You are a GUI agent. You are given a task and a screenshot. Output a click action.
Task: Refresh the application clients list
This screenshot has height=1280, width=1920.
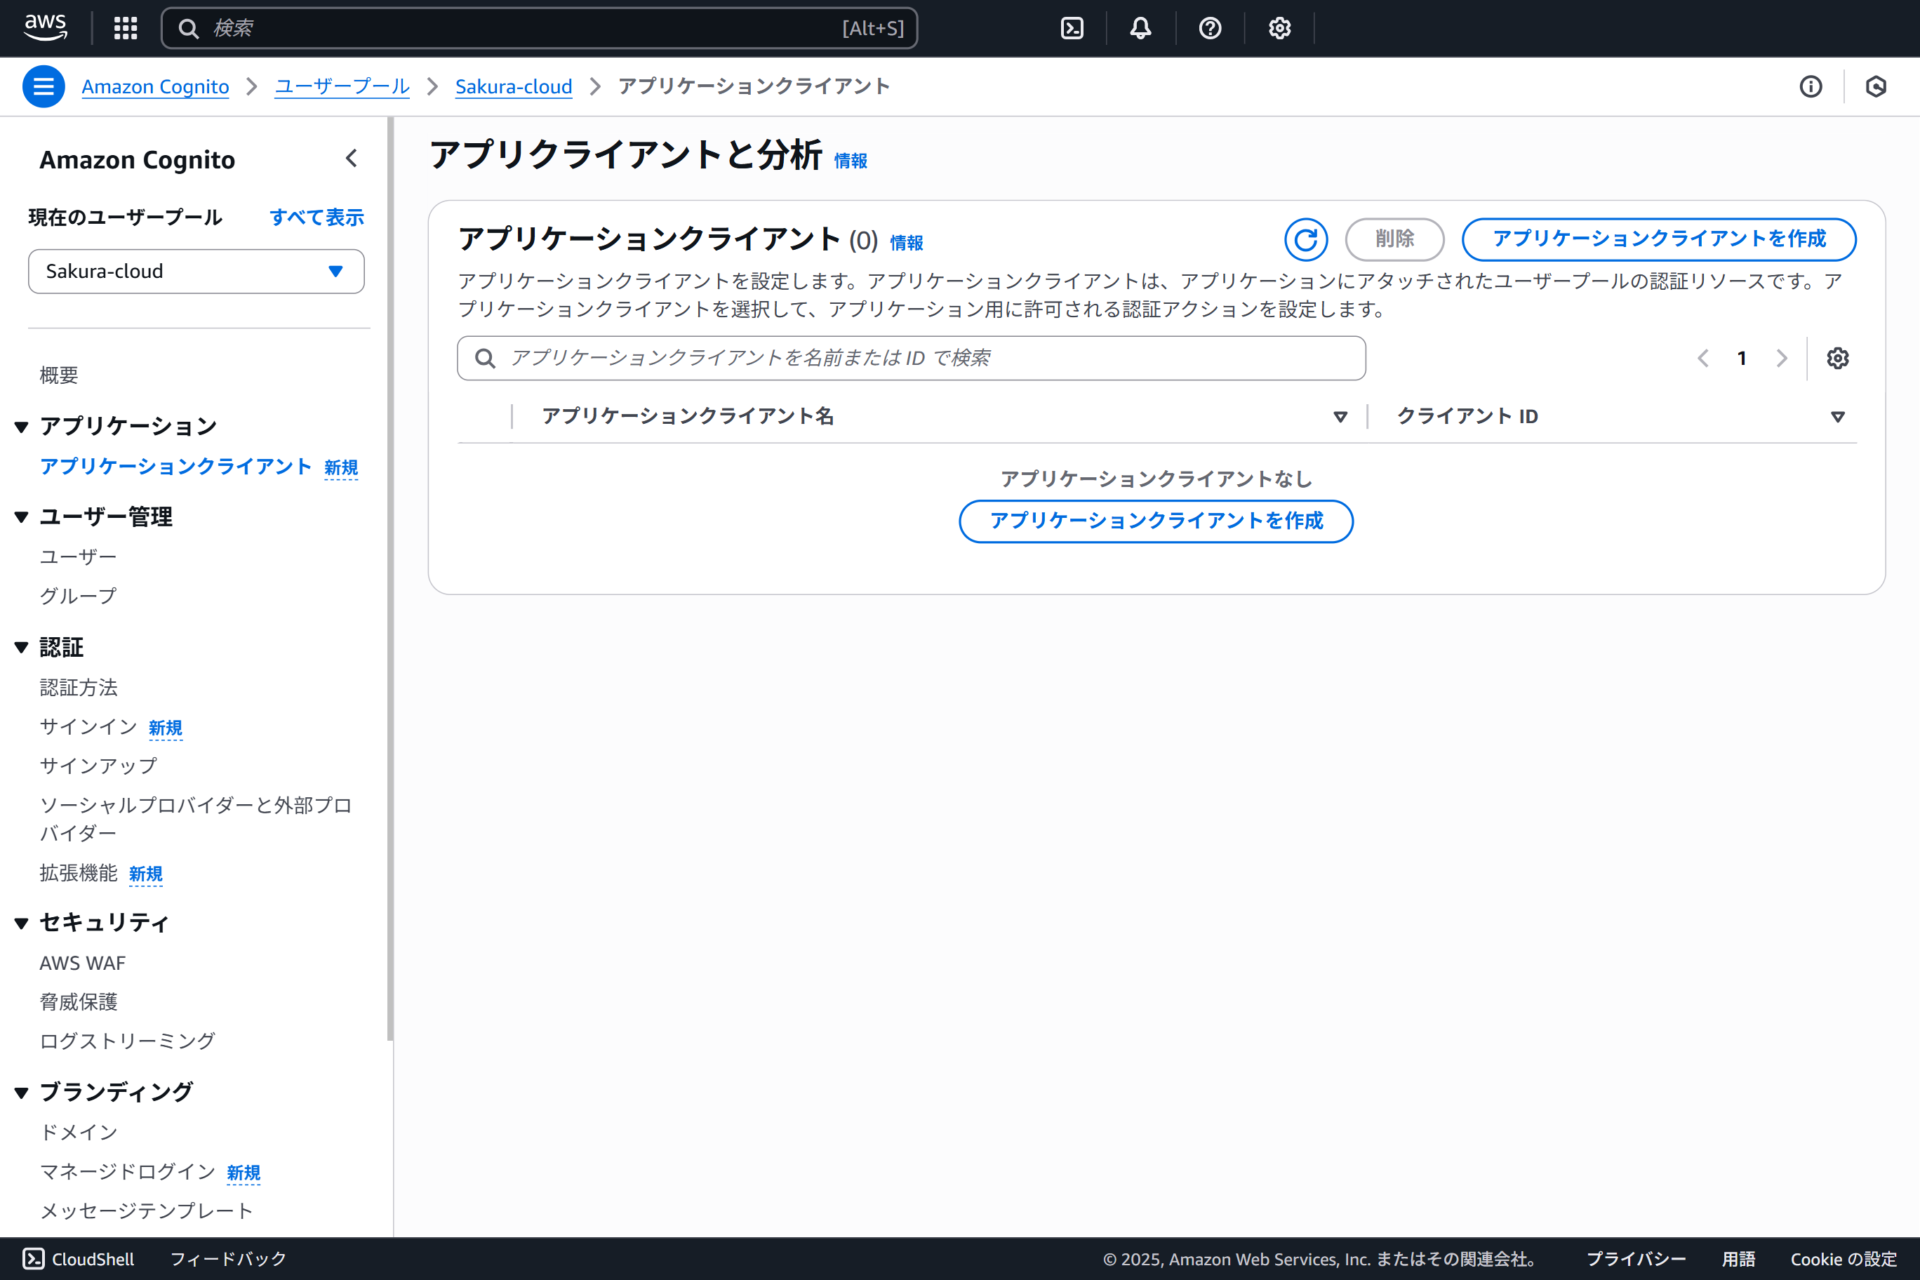[x=1305, y=239]
